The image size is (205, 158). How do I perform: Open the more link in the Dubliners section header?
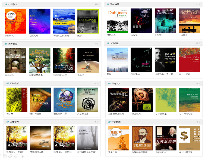click(x=198, y=4)
